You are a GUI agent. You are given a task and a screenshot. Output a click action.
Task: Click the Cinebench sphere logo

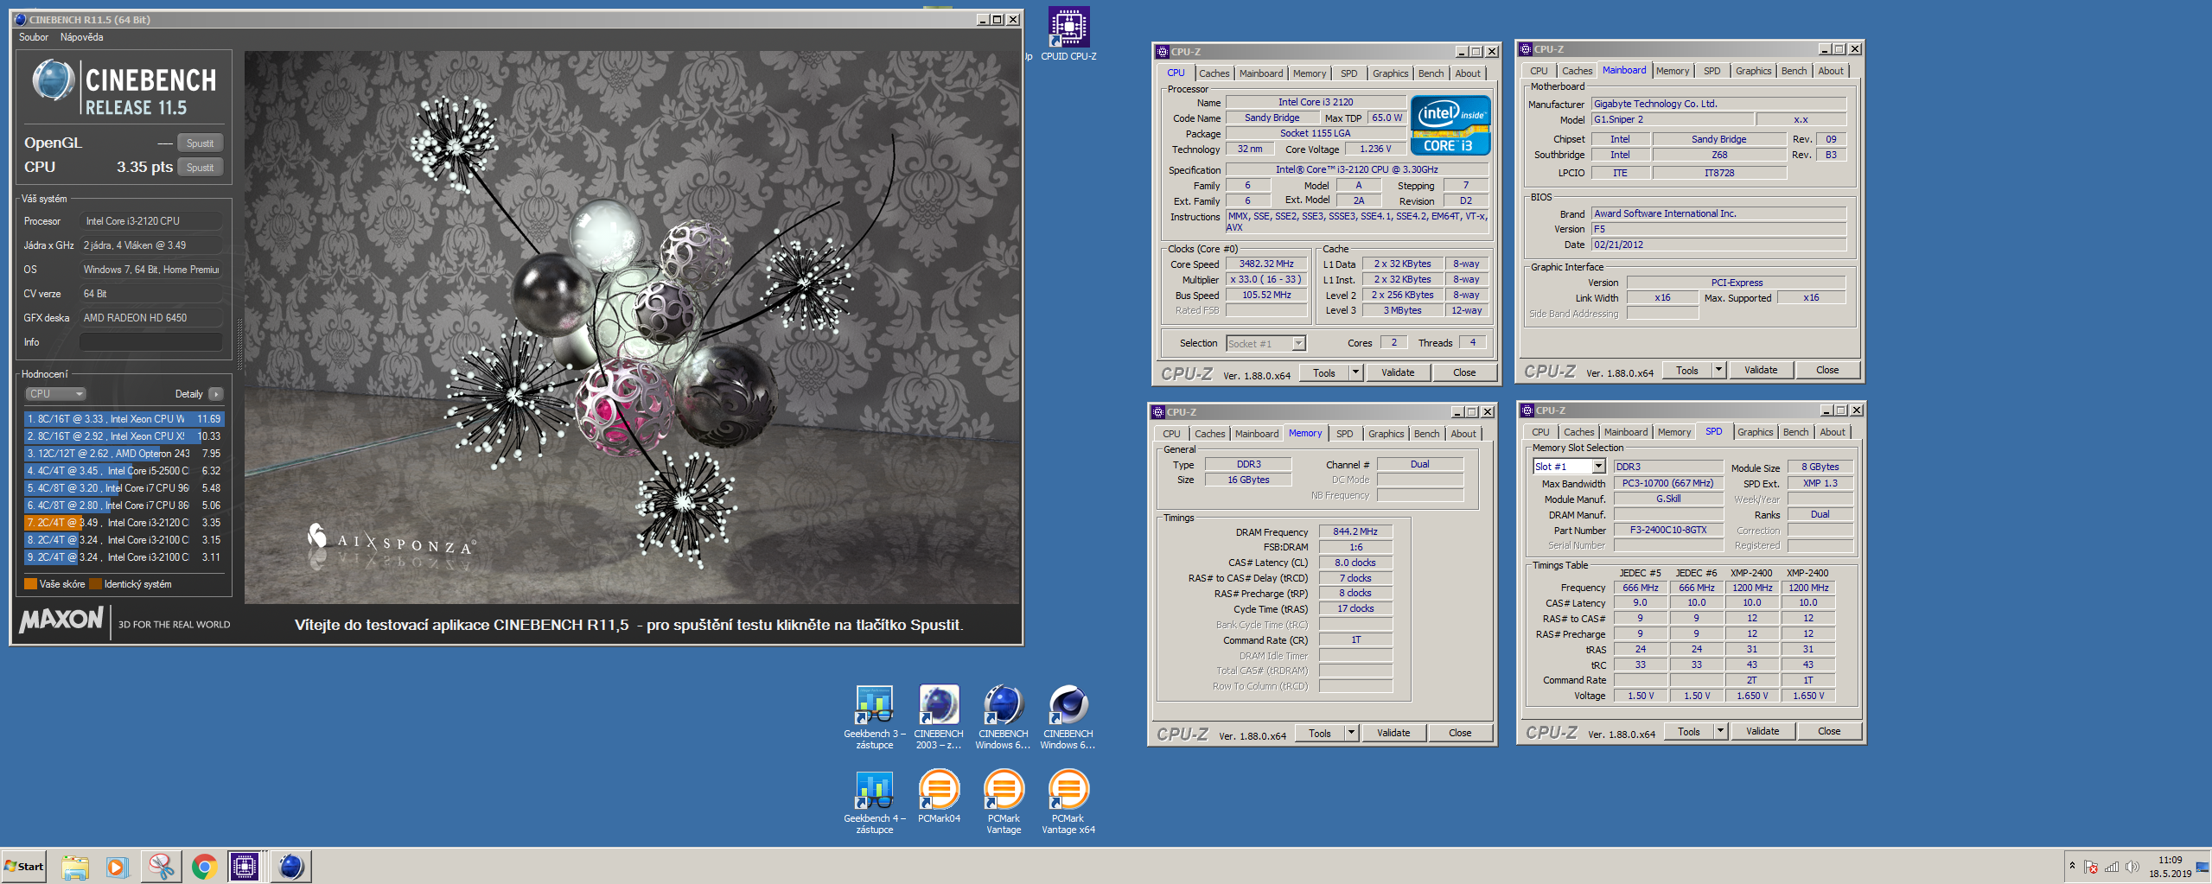[x=53, y=81]
